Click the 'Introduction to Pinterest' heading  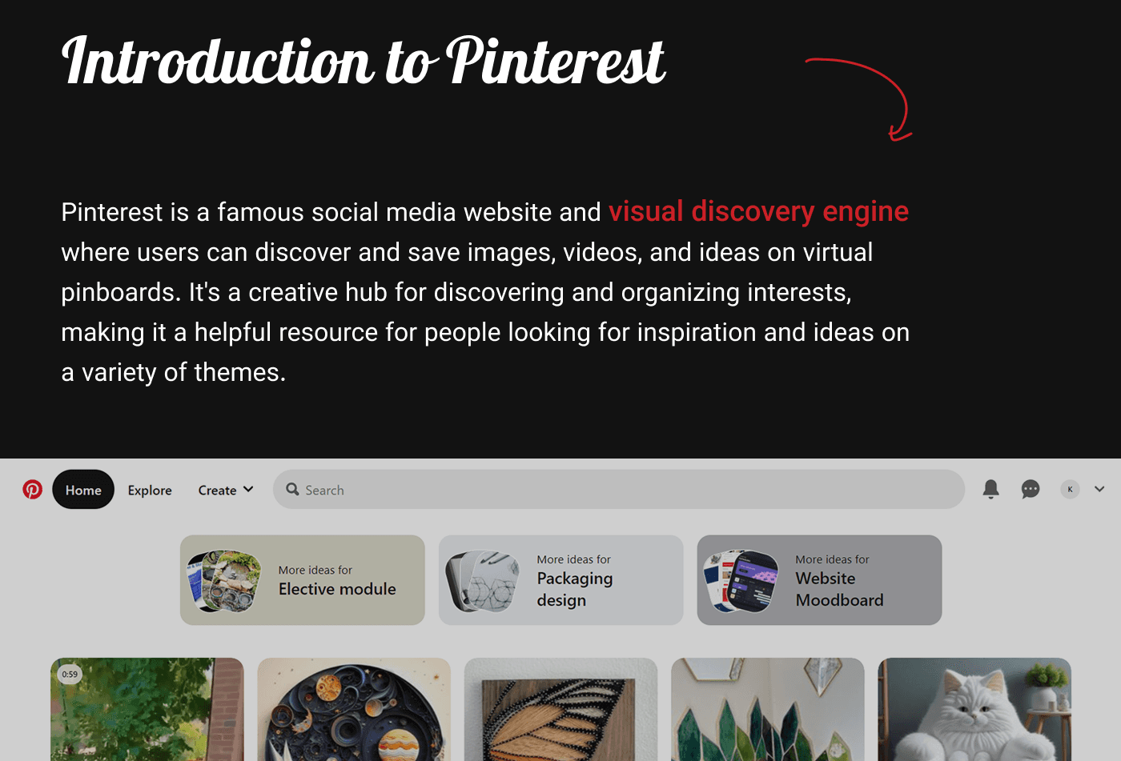pyautogui.click(x=363, y=61)
